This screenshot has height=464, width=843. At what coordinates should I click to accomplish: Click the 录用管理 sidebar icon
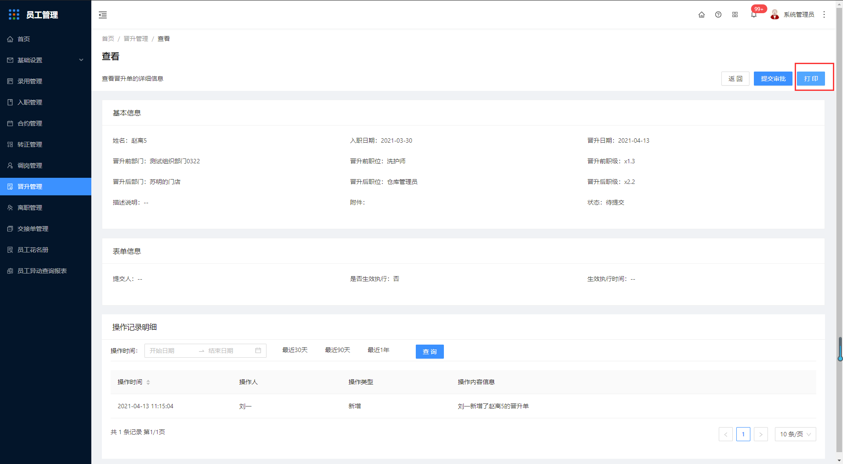click(10, 81)
